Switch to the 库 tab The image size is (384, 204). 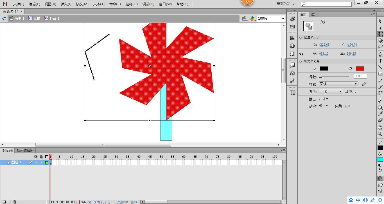[x=313, y=15]
